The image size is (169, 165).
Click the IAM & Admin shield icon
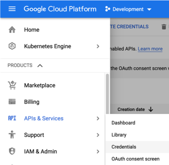pyautogui.click(x=12, y=151)
